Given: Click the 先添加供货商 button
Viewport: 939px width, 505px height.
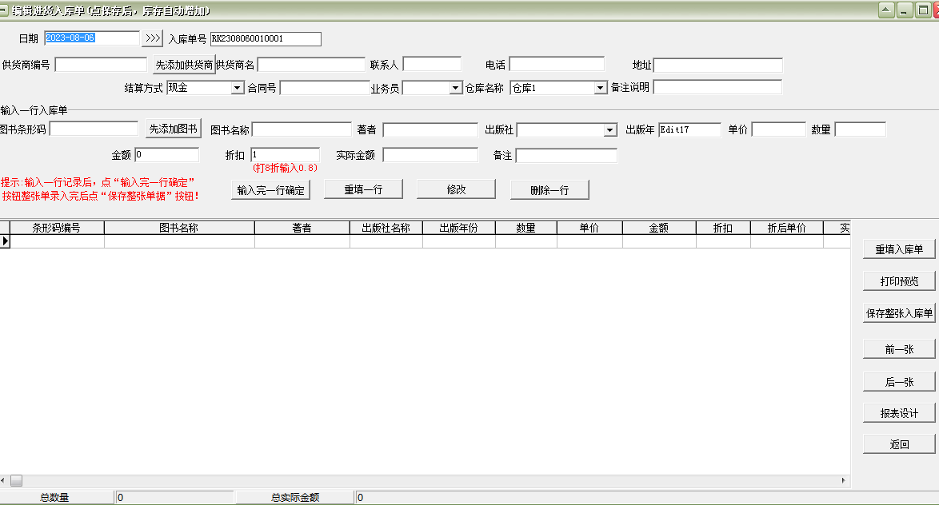Looking at the screenshot, I should click(x=184, y=65).
